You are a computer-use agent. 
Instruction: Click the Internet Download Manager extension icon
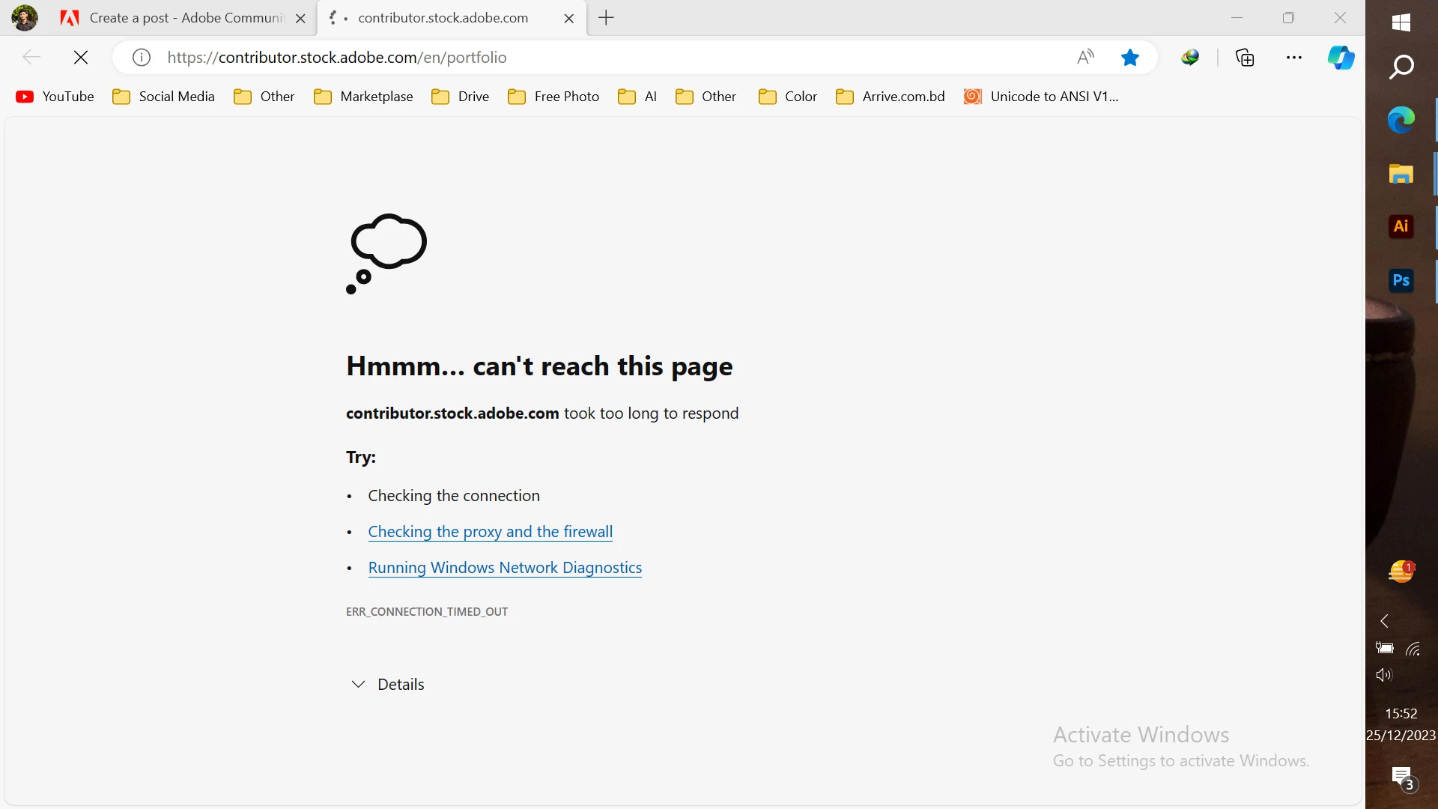[x=1190, y=58]
